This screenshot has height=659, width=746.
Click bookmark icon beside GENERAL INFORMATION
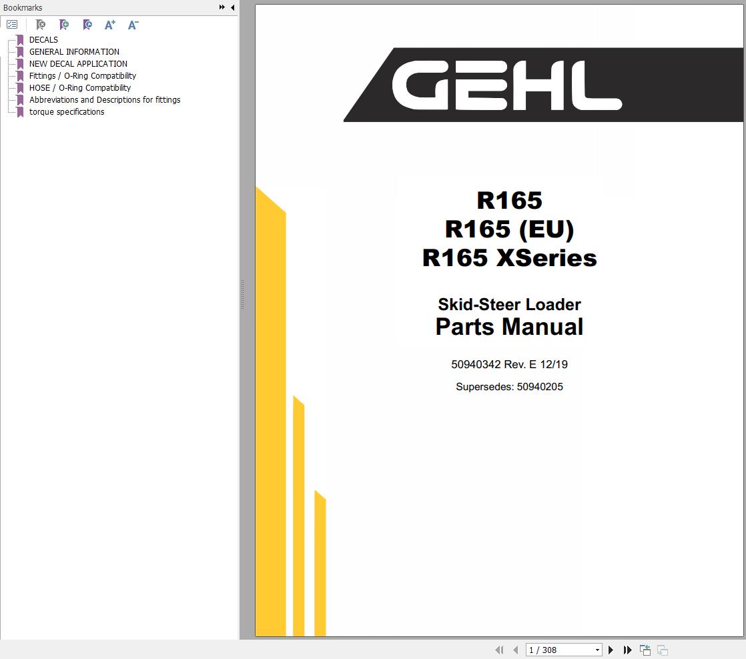[20, 52]
